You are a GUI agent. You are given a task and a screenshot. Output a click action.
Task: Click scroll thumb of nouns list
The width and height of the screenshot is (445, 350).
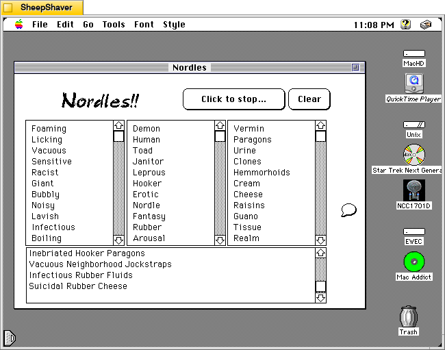(x=320, y=136)
